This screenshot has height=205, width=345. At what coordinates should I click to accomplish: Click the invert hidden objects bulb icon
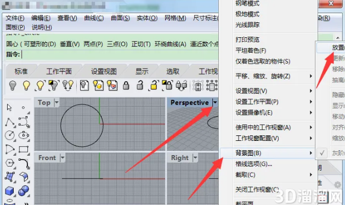pos(54,86)
